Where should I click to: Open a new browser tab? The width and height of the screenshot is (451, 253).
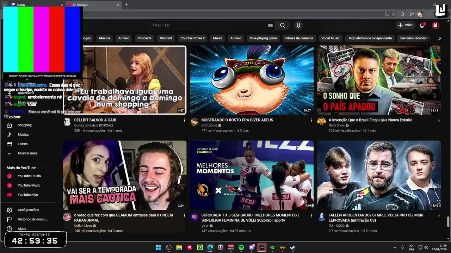(x=126, y=5)
